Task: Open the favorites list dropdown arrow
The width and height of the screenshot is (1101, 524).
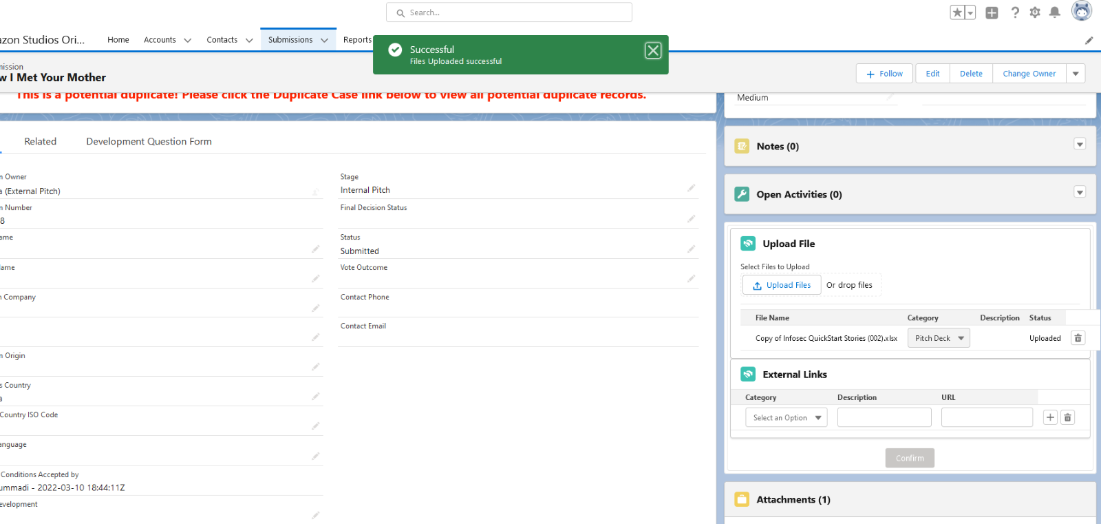Action: 970,12
